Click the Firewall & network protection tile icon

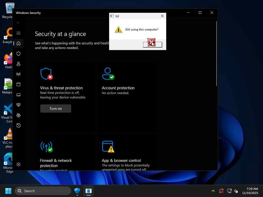tap(47, 147)
